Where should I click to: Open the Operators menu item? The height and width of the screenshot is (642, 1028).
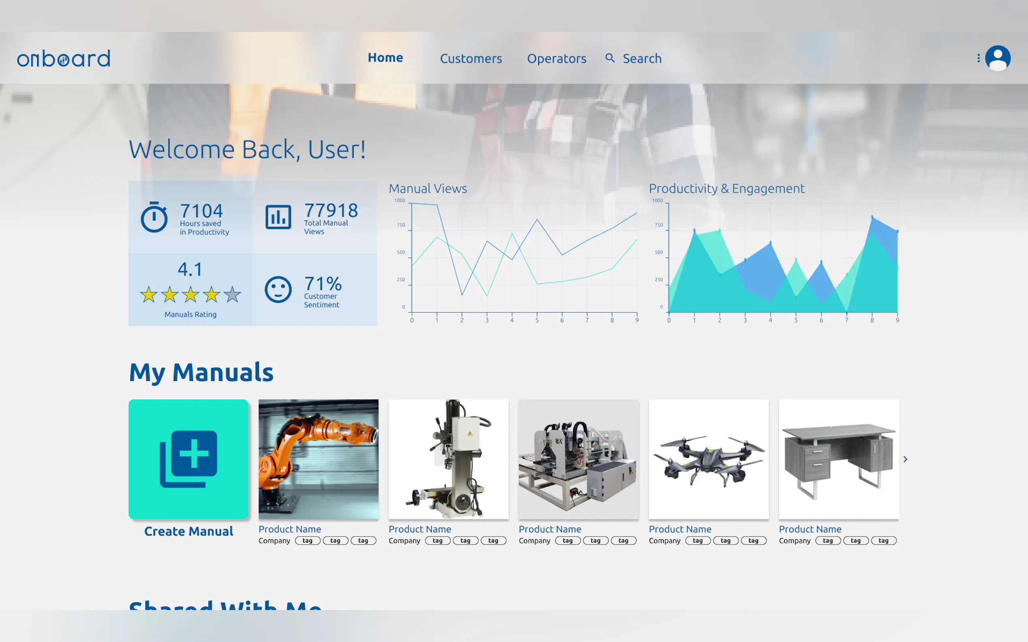coord(556,59)
